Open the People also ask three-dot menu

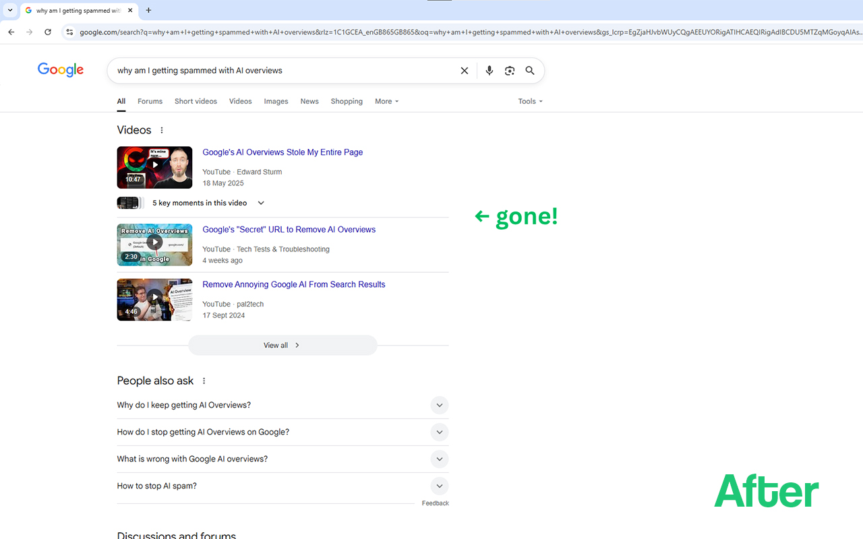click(204, 381)
